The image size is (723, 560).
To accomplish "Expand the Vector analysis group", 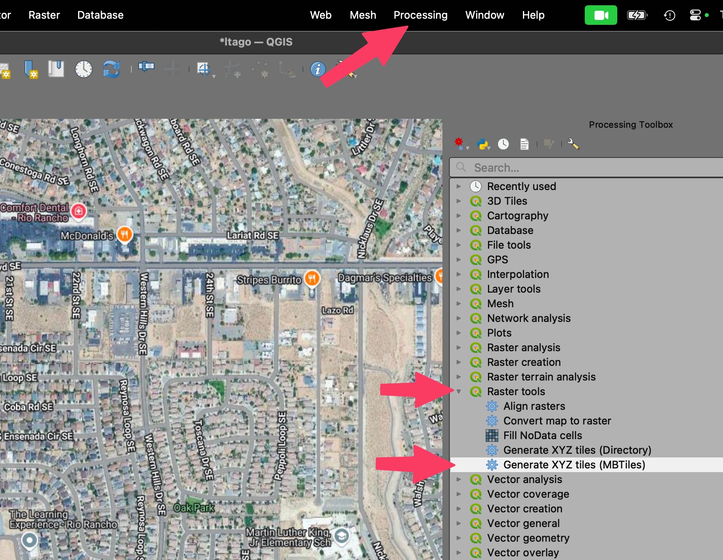I will pos(459,479).
